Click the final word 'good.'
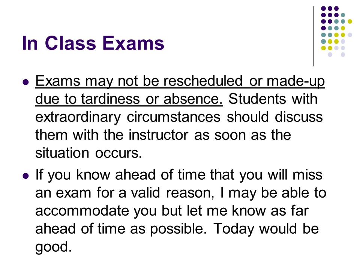Screen dimensions: 360x270 [x=54, y=247]
